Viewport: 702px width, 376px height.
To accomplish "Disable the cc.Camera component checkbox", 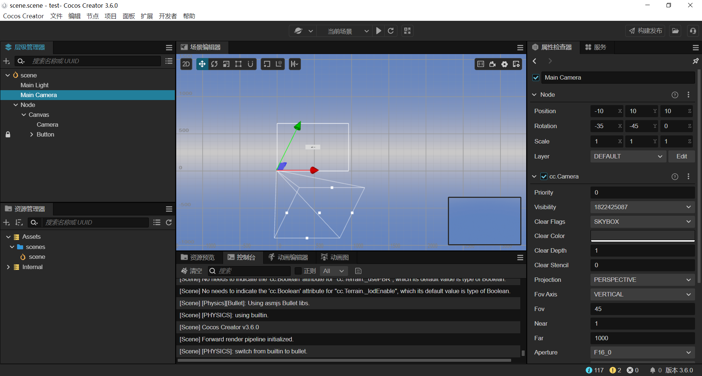I will (544, 177).
